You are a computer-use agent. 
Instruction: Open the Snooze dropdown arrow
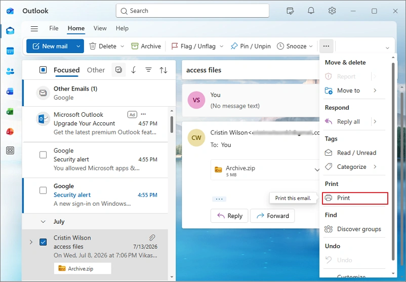pos(311,46)
